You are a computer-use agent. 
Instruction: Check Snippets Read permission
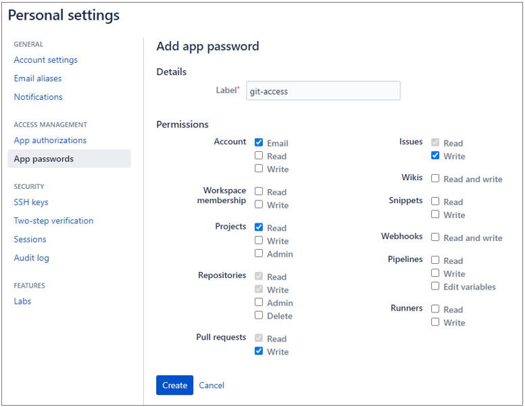pyautogui.click(x=435, y=201)
